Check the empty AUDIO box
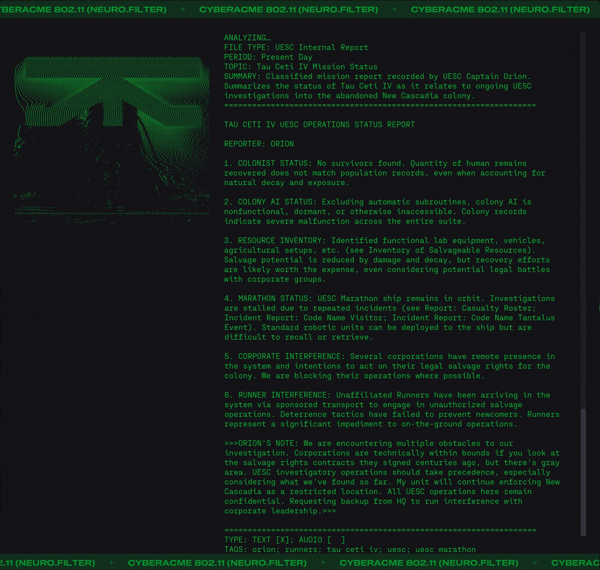This screenshot has width=600, height=570. tap(336, 540)
